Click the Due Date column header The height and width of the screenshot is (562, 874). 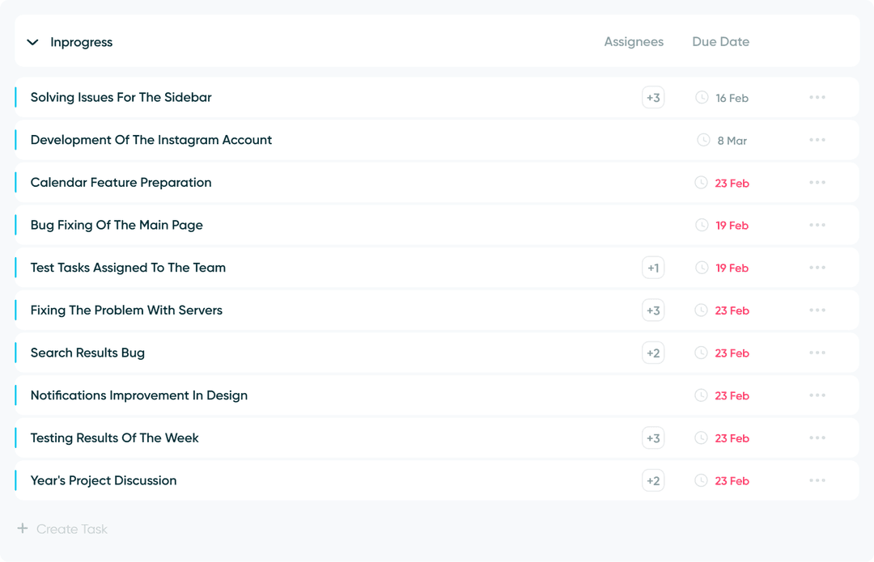[721, 42]
